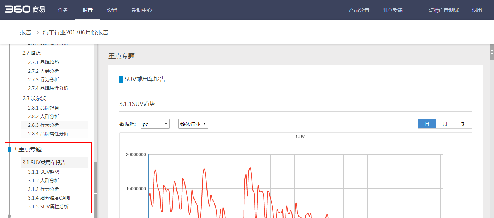Toggle the SUV legend series
Screen dimensions: 494x218
coord(296,137)
